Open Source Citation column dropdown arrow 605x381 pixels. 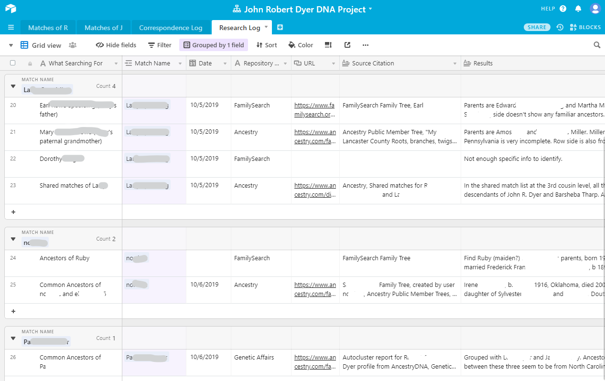pos(455,63)
